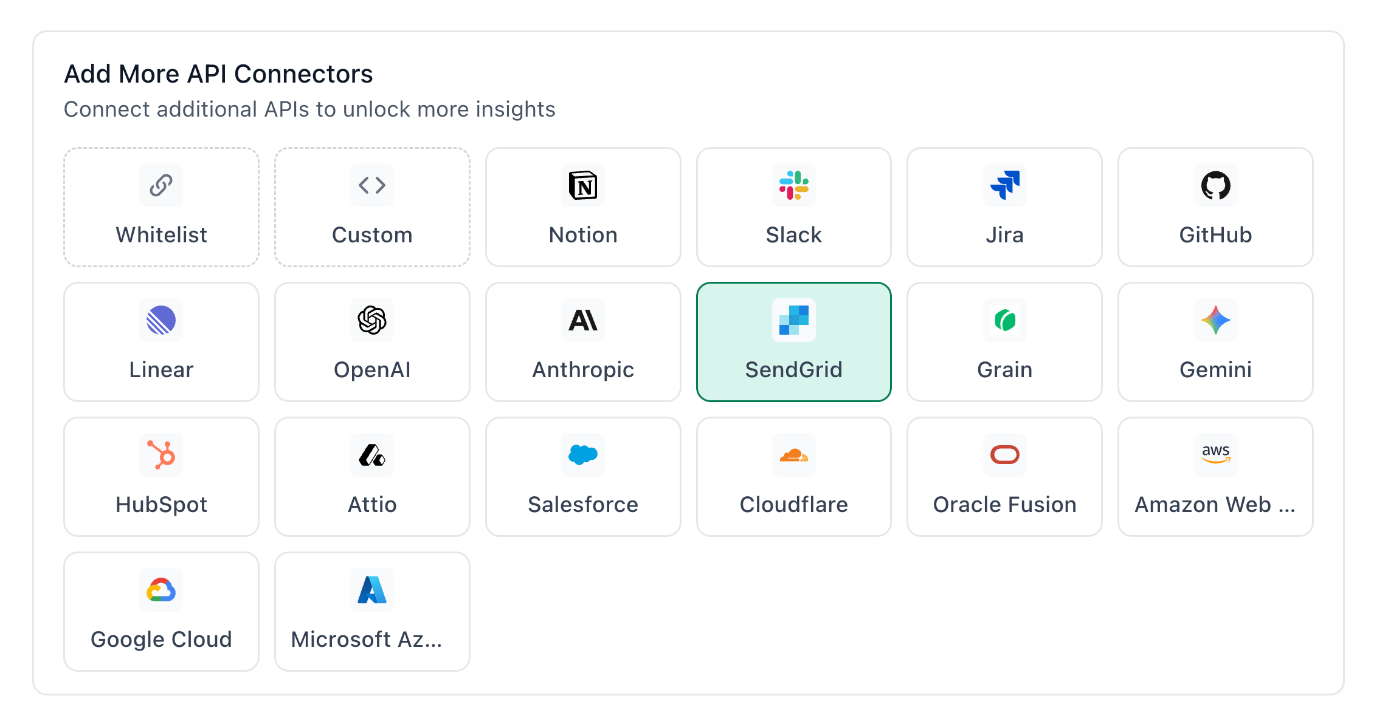This screenshot has height=724, width=1374.
Task: Click the Gemini sparkle icon
Action: tap(1216, 320)
